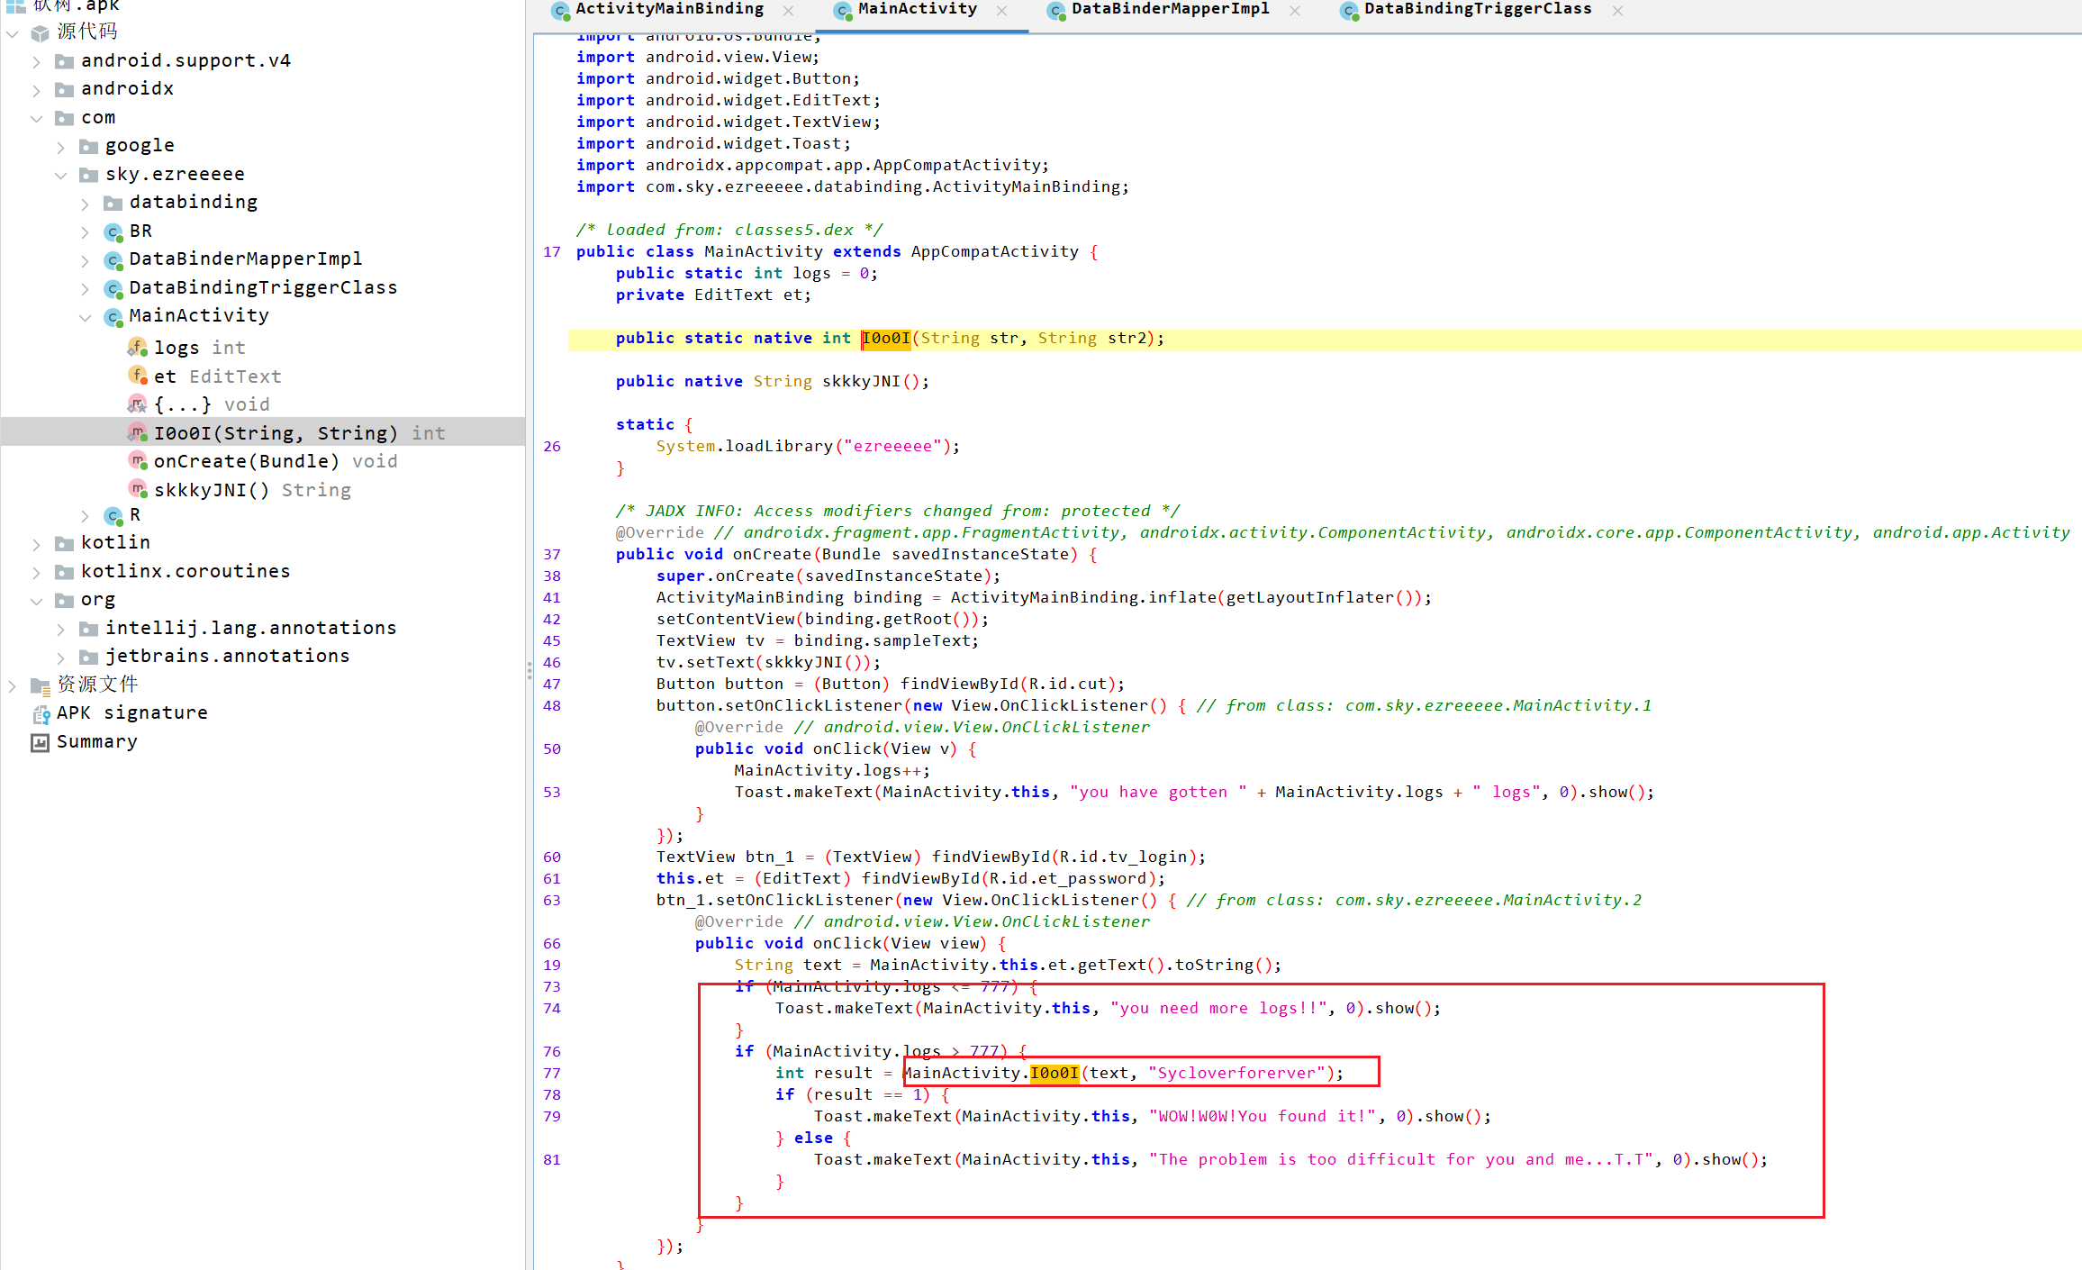
Task: Expand the google package node
Action: tap(60, 147)
